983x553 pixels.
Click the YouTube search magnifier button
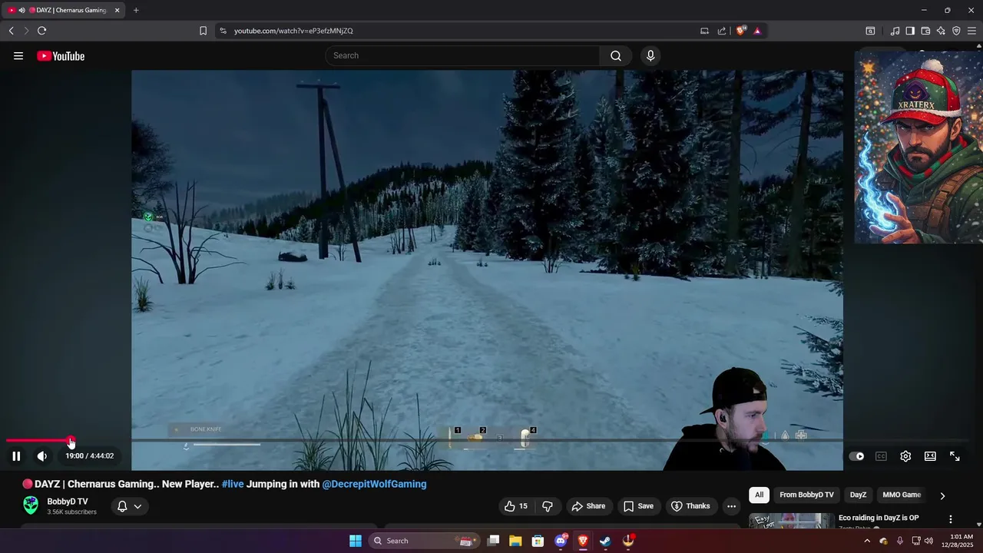pos(616,55)
